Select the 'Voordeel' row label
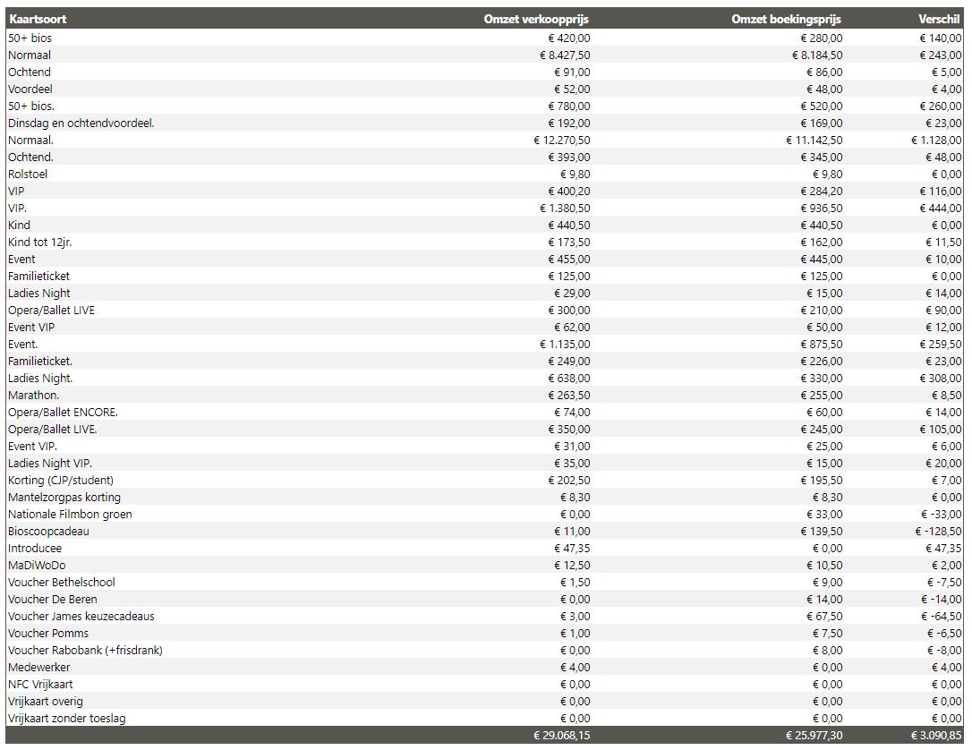 (x=30, y=89)
